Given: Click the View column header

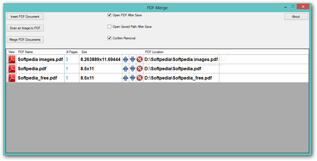Looking at the screenshot, I should pyautogui.click(x=11, y=52).
